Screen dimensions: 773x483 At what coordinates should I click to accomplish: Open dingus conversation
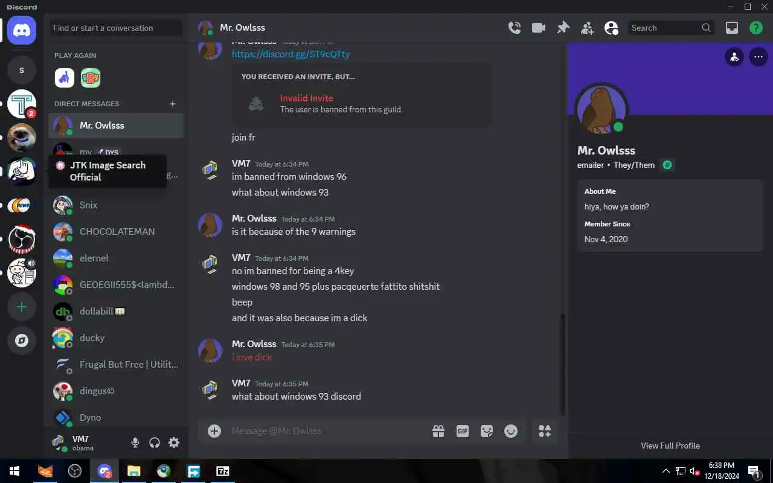point(116,391)
